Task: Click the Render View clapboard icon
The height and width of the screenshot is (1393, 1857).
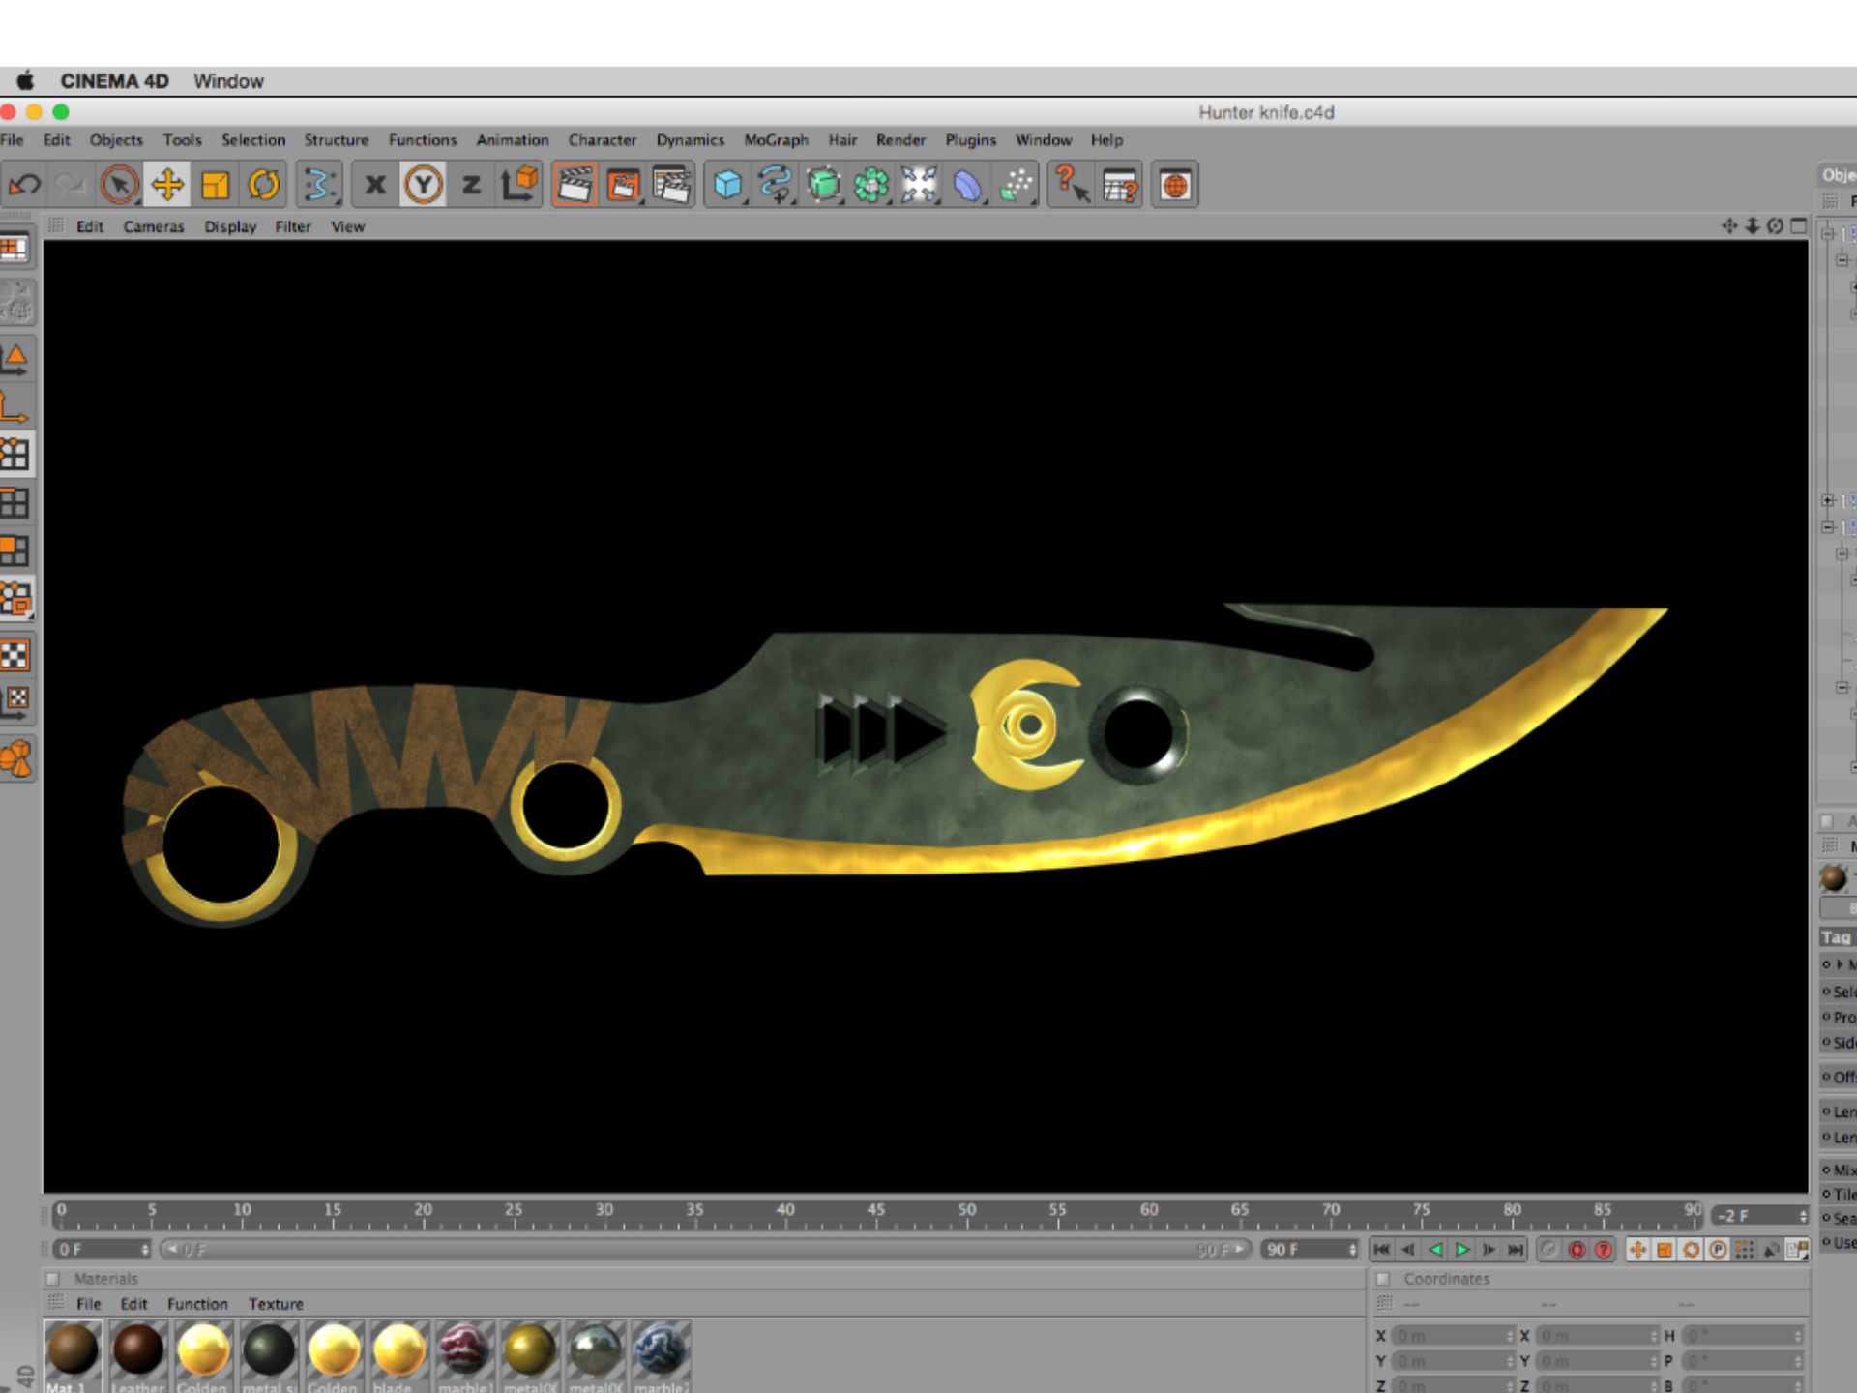Action: (575, 185)
